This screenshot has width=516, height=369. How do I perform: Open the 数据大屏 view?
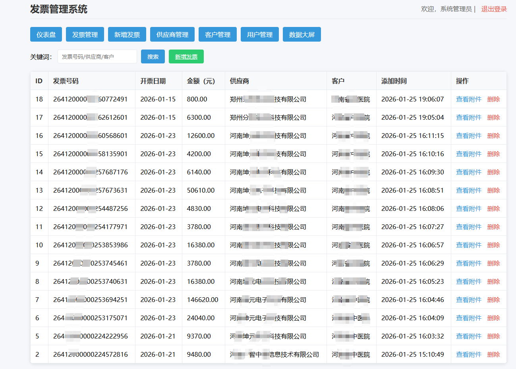[x=302, y=34]
